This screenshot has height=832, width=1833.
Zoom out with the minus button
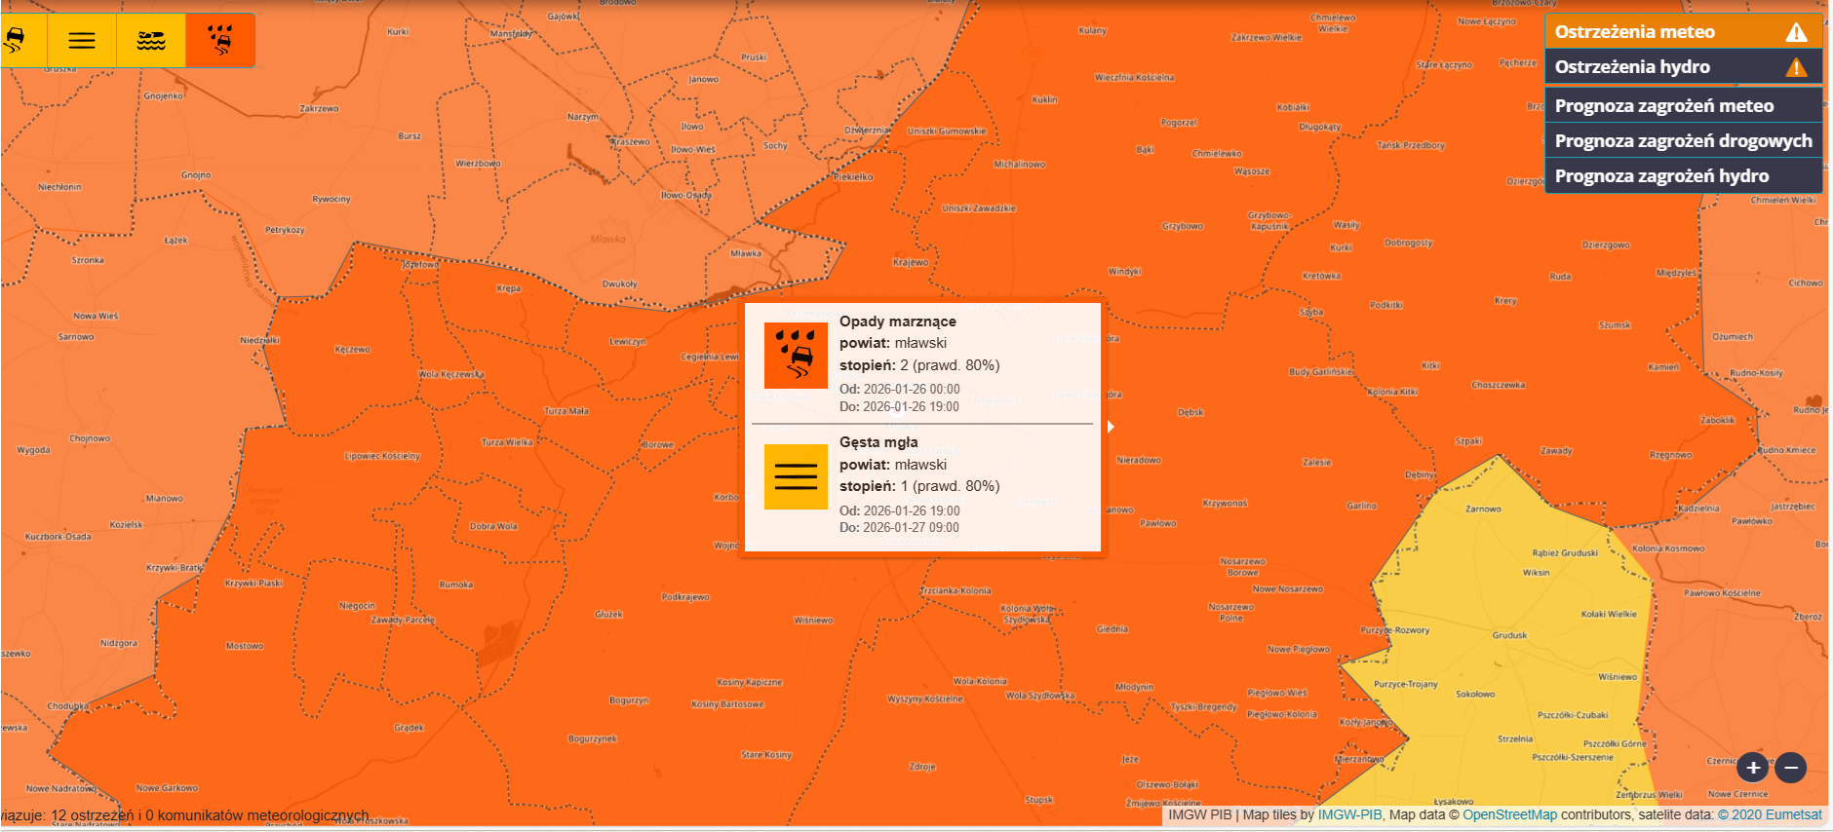(x=1791, y=768)
